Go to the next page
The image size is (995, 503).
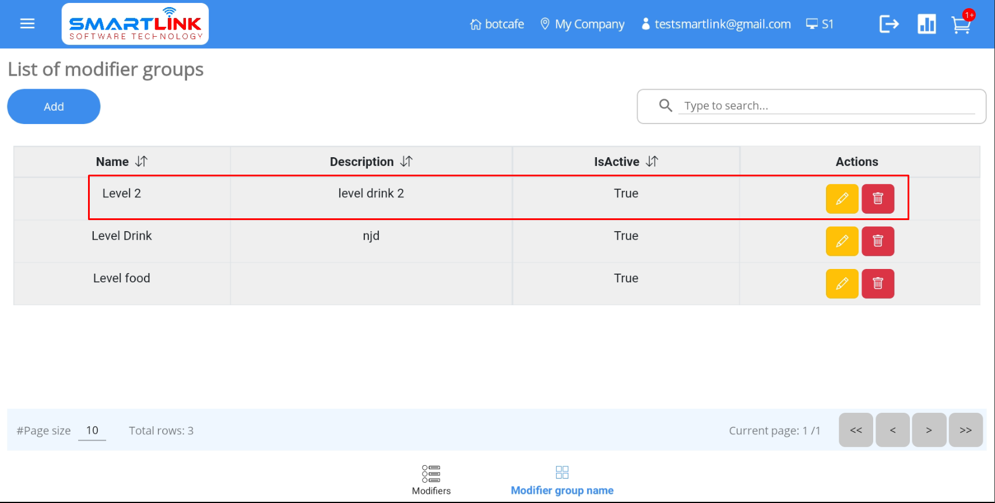pyautogui.click(x=929, y=430)
